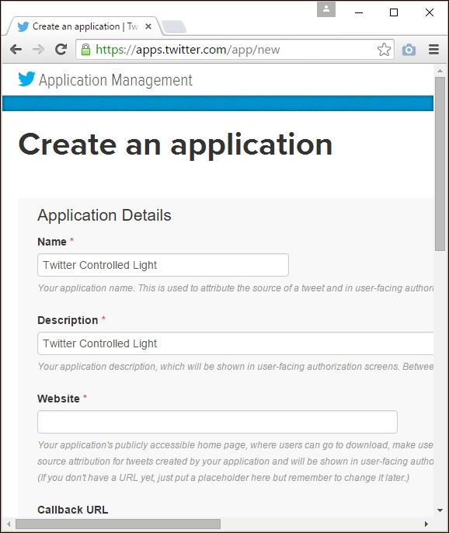Click the 'Description' field label
Screen dimensions: 449x533
point(68,320)
